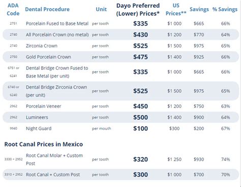
Task: Click the Root Canal + Custom Post $300 price
Action: point(140,174)
